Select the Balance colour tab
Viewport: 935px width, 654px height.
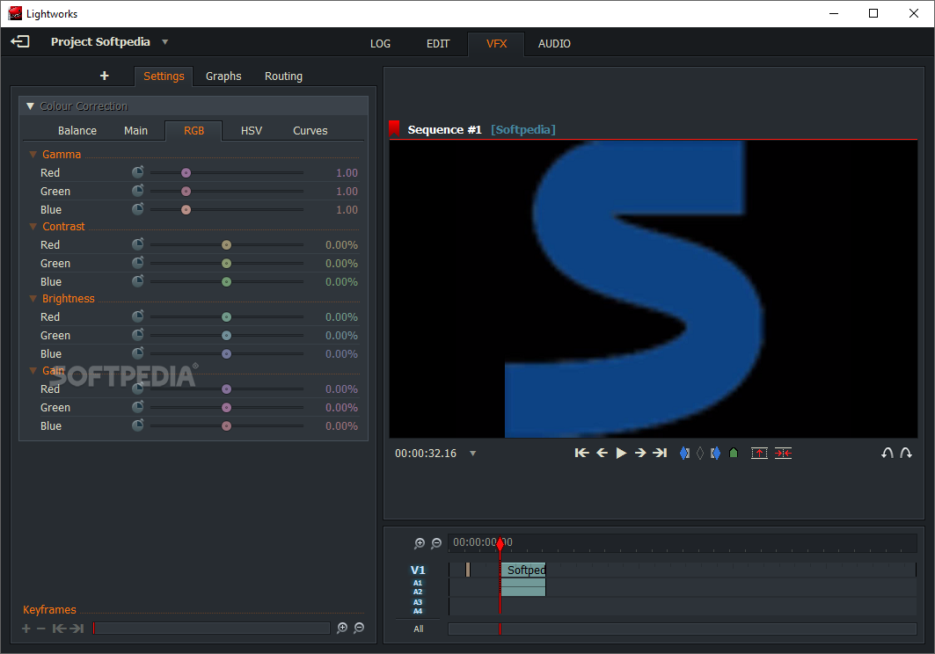point(77,131)
